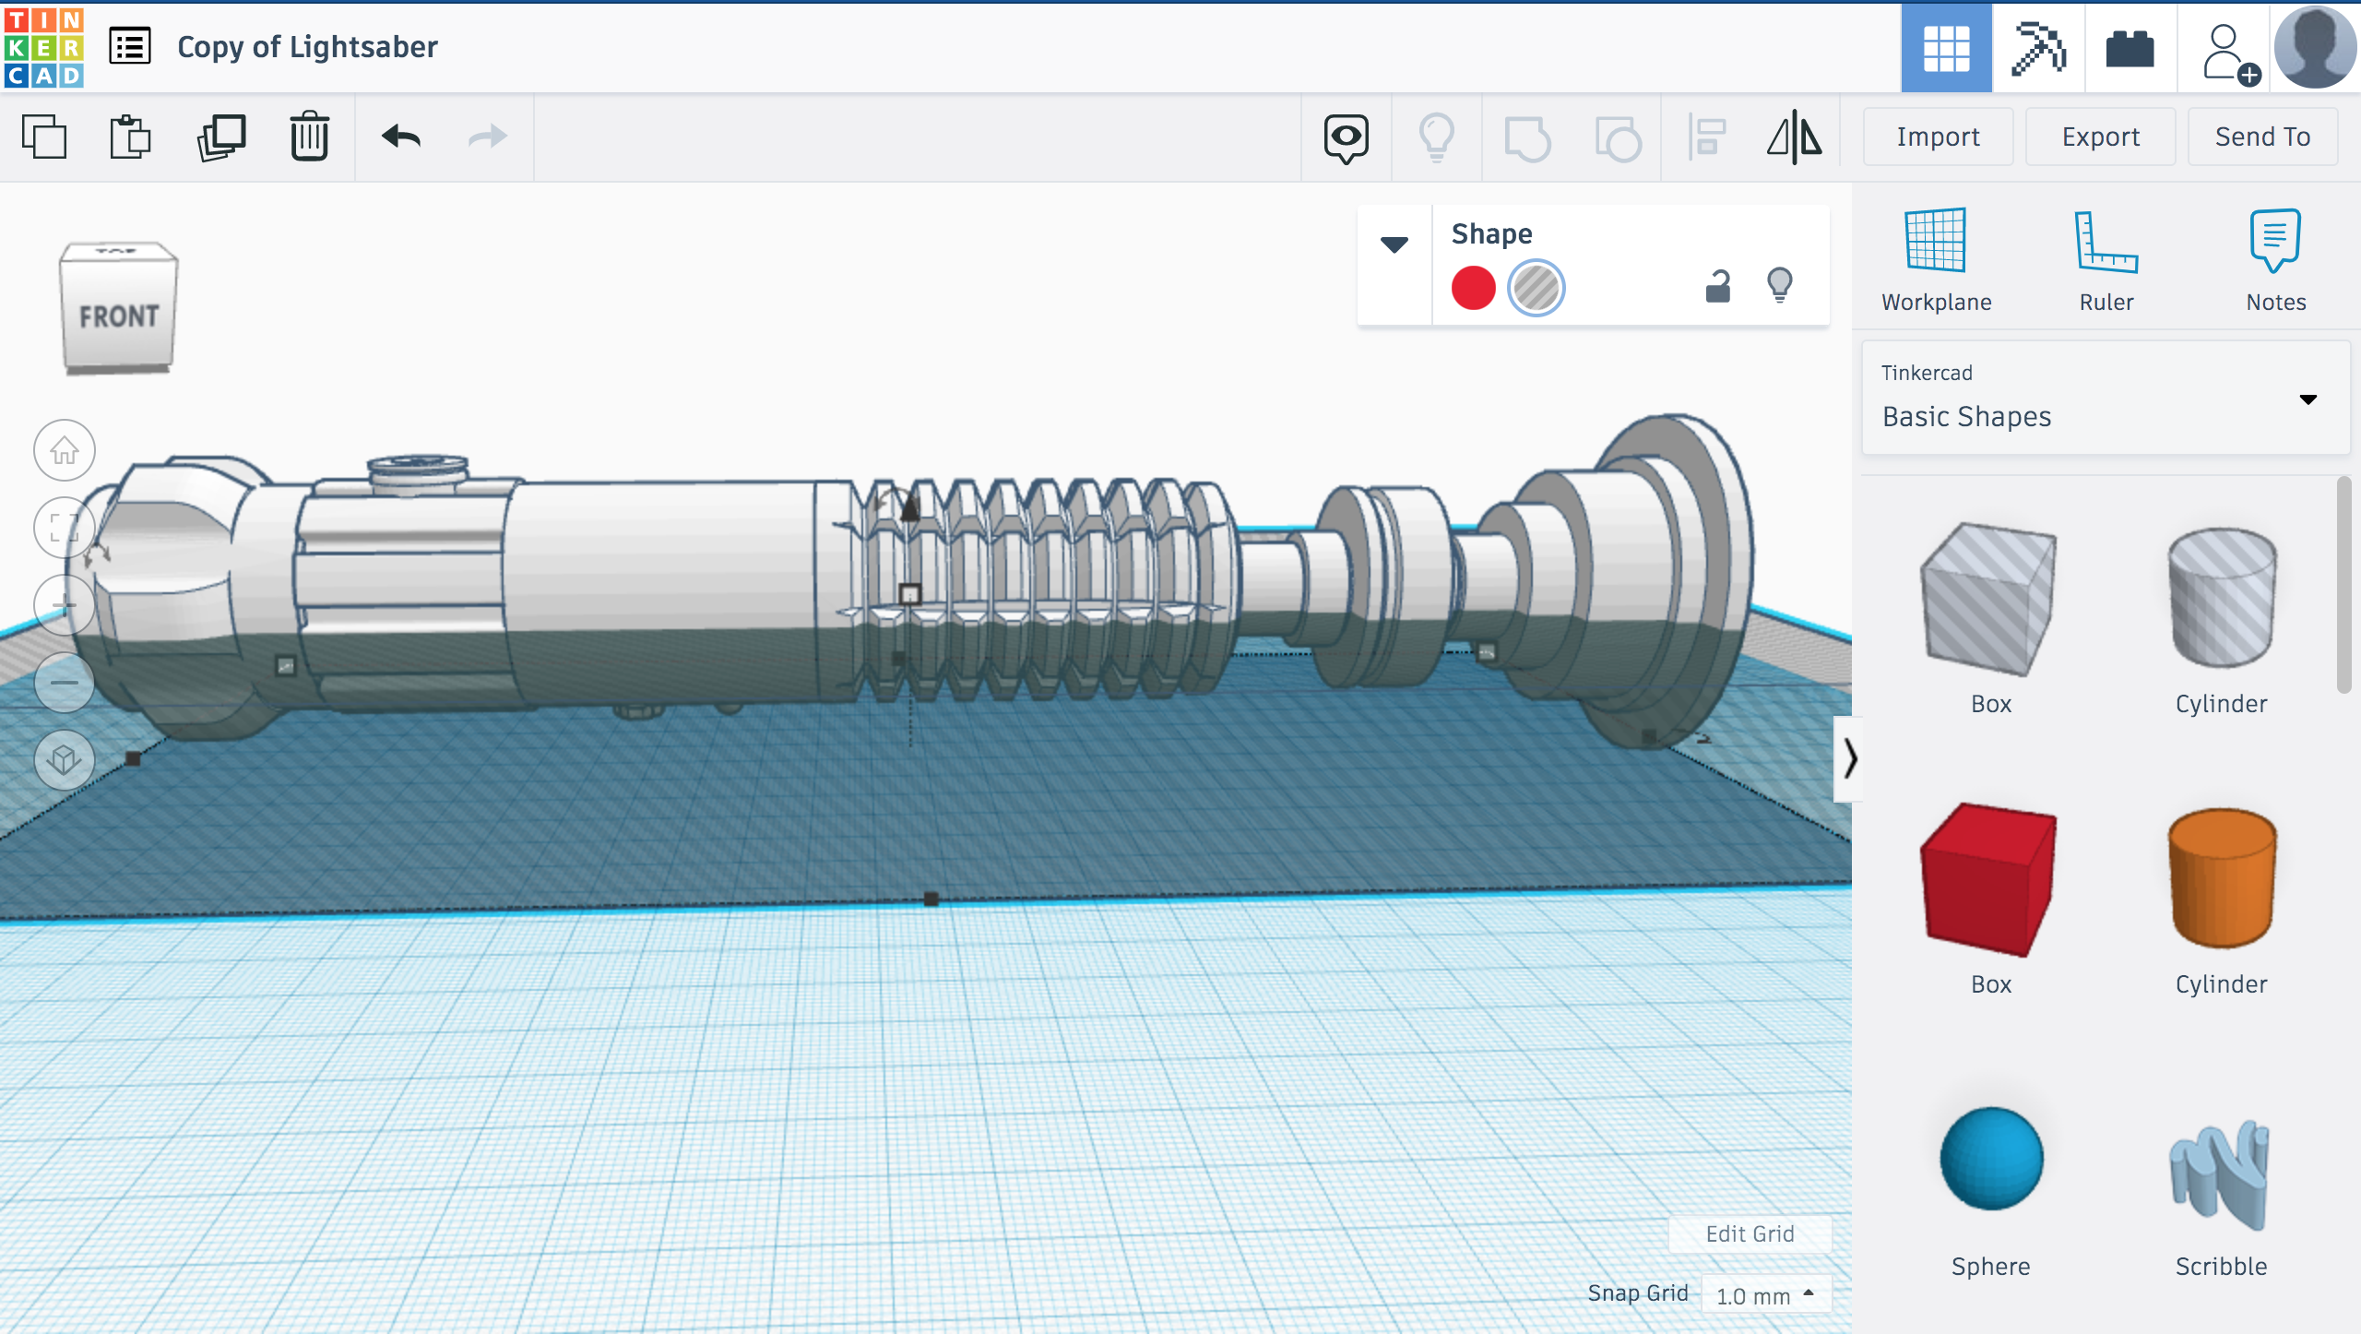Viewport: 2361px width, 1334px height.
Task: Select the Ruler tool
Action: (2106, 260)
